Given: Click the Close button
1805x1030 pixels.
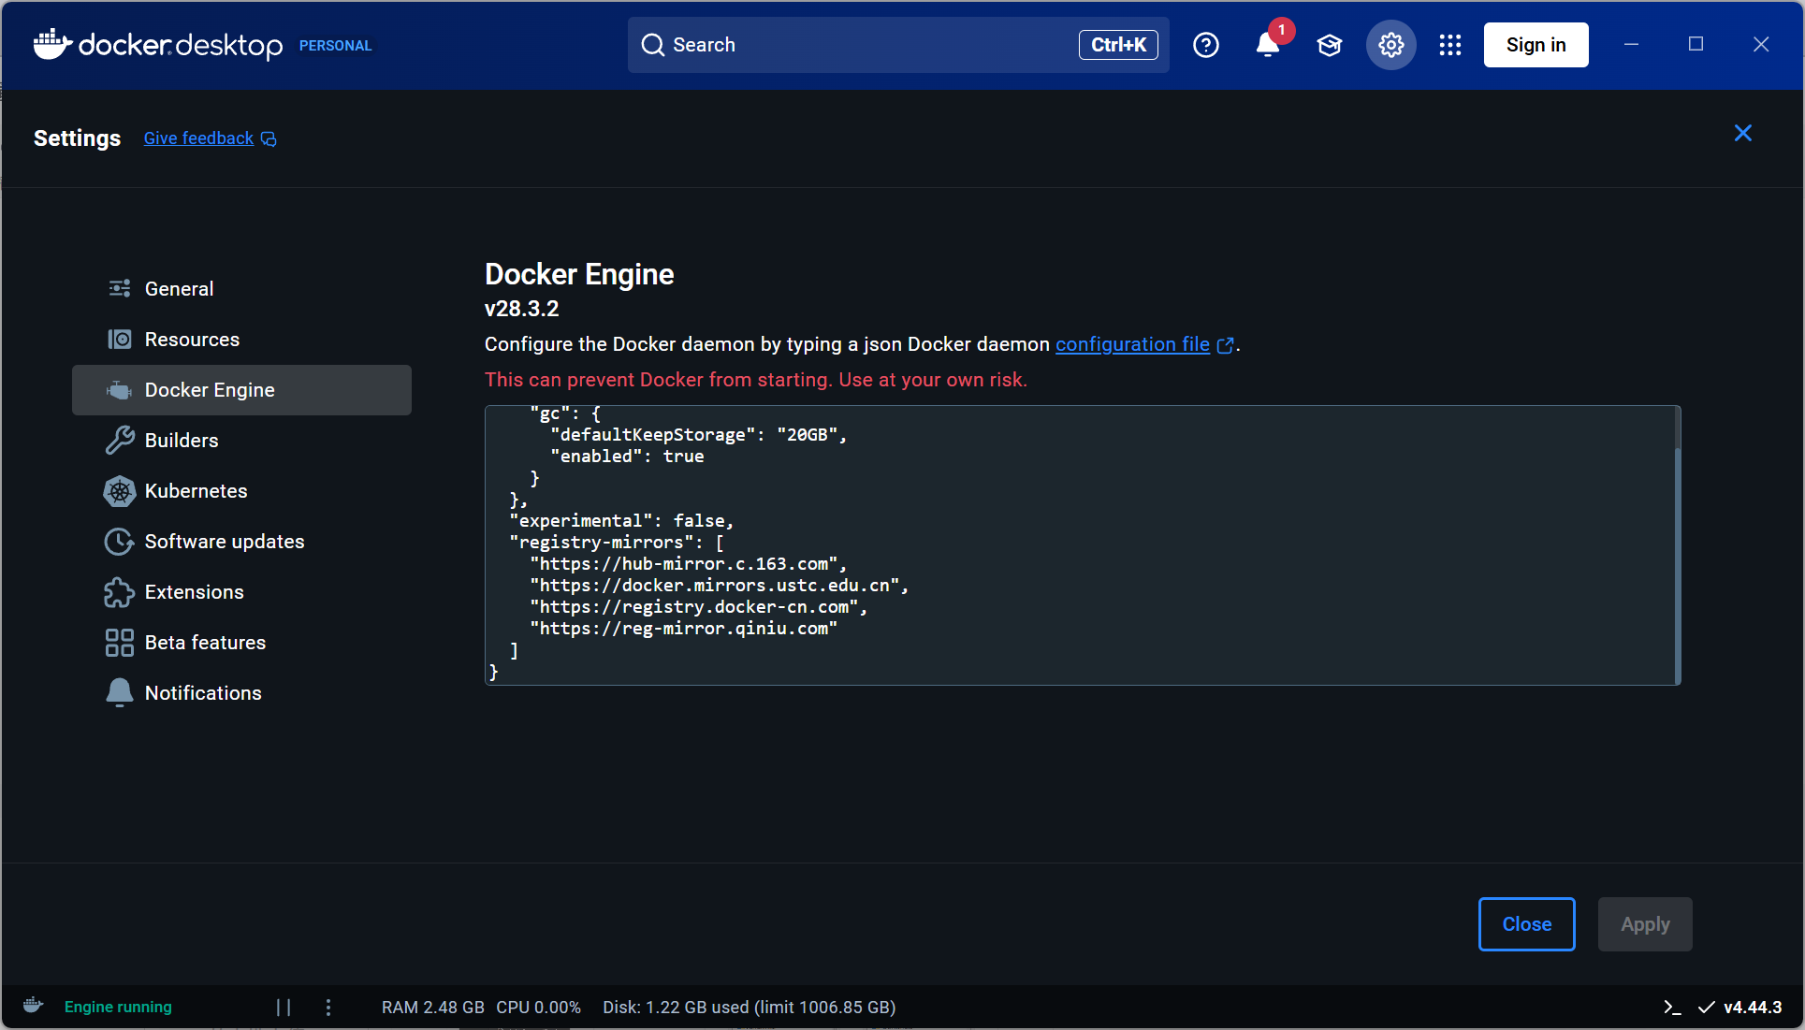Looking at the screenshot, I should click(x=1526, y=924).
